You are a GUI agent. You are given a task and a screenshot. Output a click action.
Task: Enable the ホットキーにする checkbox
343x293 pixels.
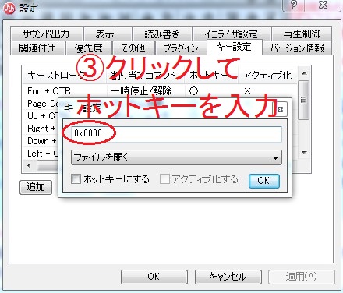coord(76,179)
